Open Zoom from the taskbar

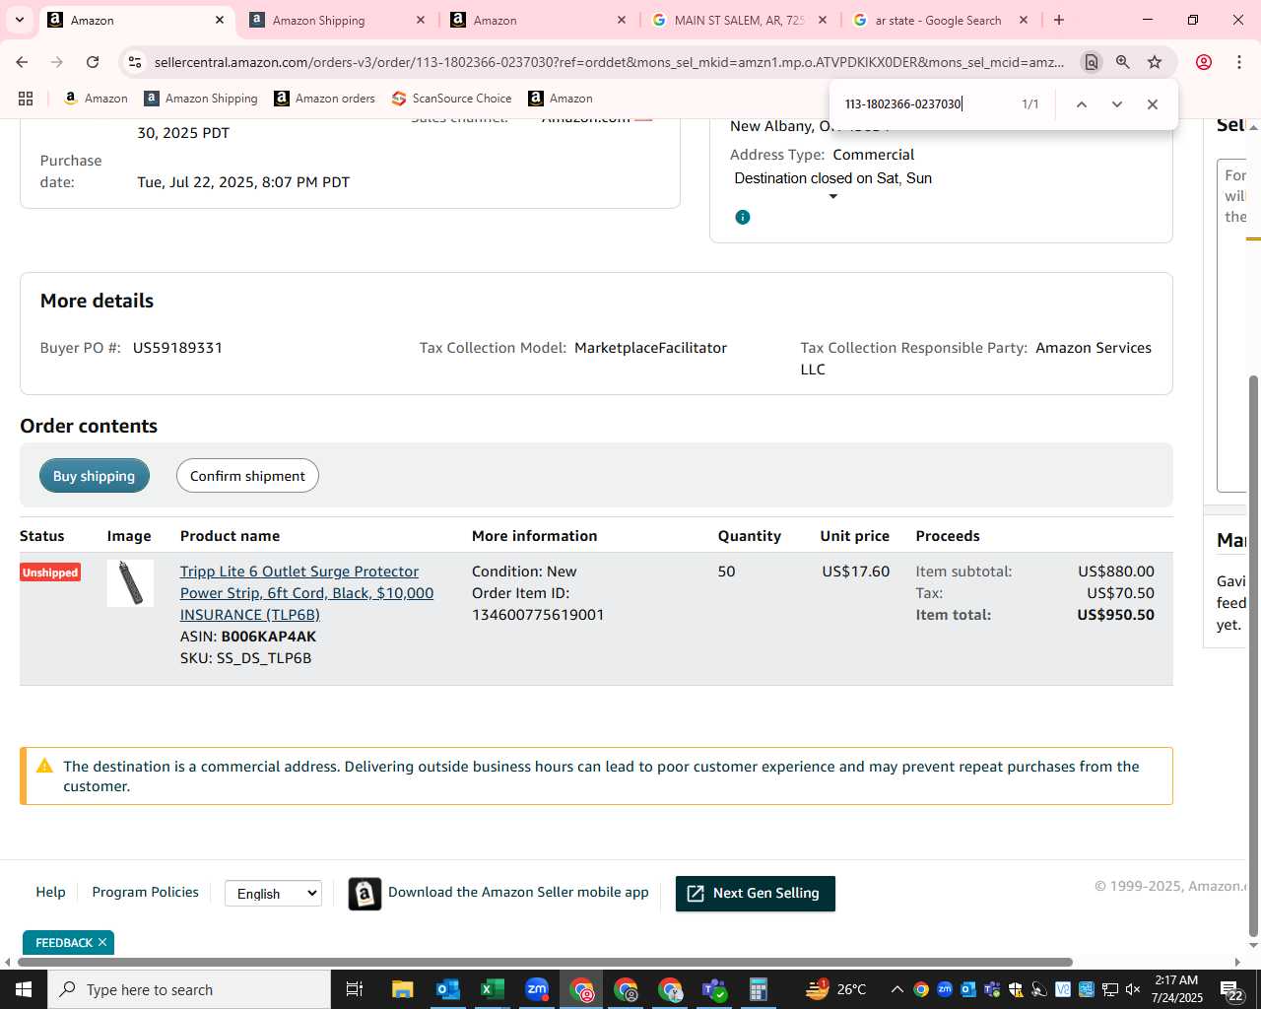pos(537,989)
